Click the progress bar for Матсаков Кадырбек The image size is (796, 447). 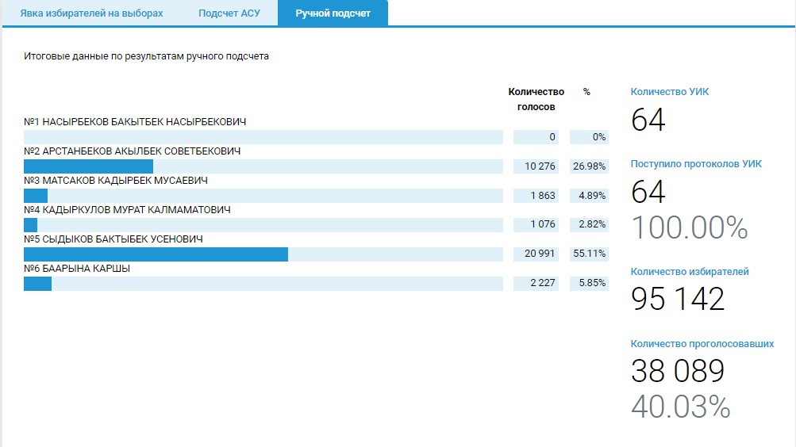[263, 196]
